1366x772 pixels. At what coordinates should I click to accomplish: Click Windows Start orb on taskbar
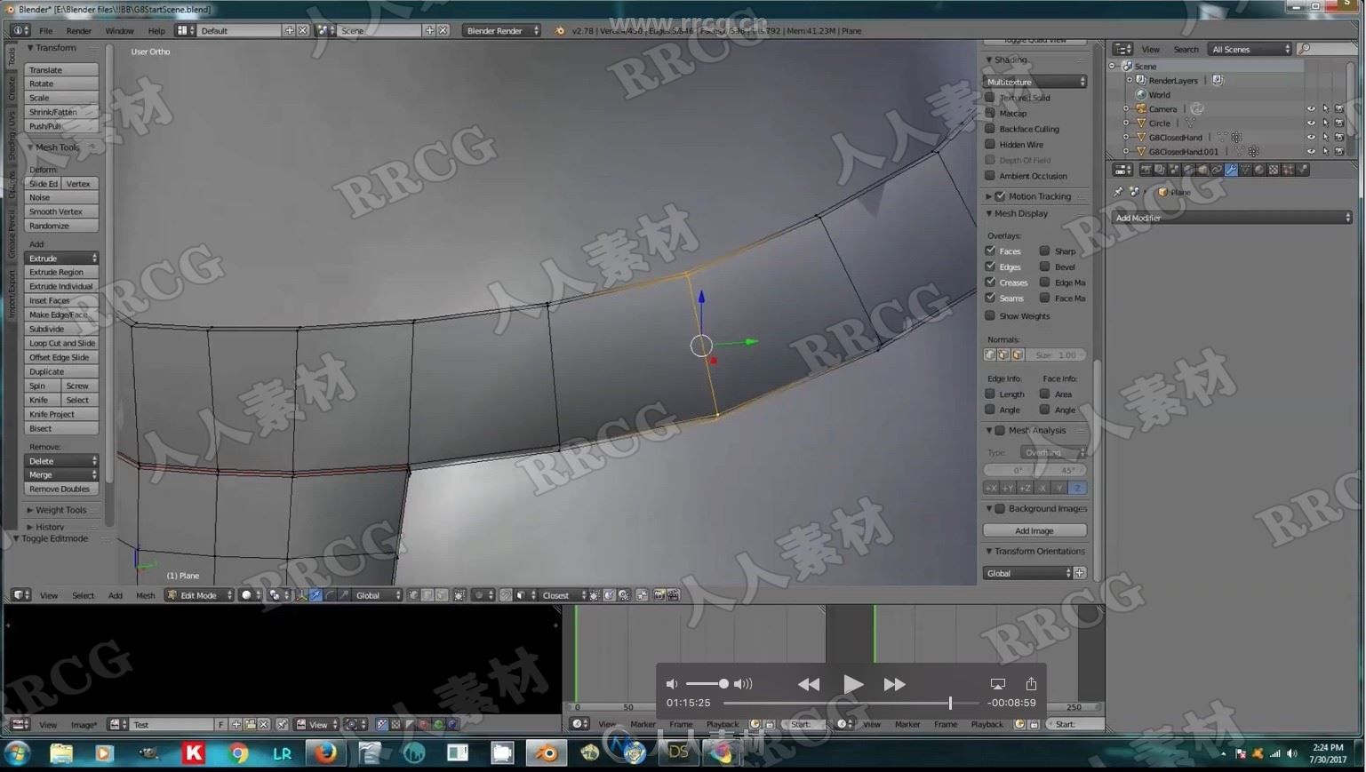point(17,753)
